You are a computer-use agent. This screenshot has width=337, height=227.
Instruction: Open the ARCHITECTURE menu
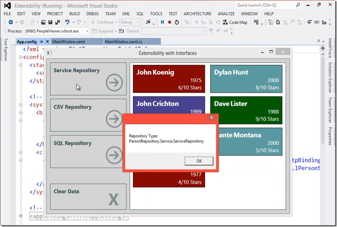point(197,14)
